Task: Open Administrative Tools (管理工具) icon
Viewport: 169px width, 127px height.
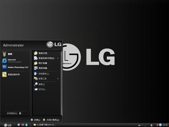Action: point(36,78)
